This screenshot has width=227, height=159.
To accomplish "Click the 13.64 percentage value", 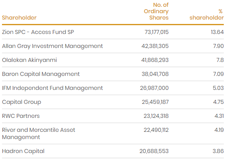I will pyautogui.click(x=217, y=32).
